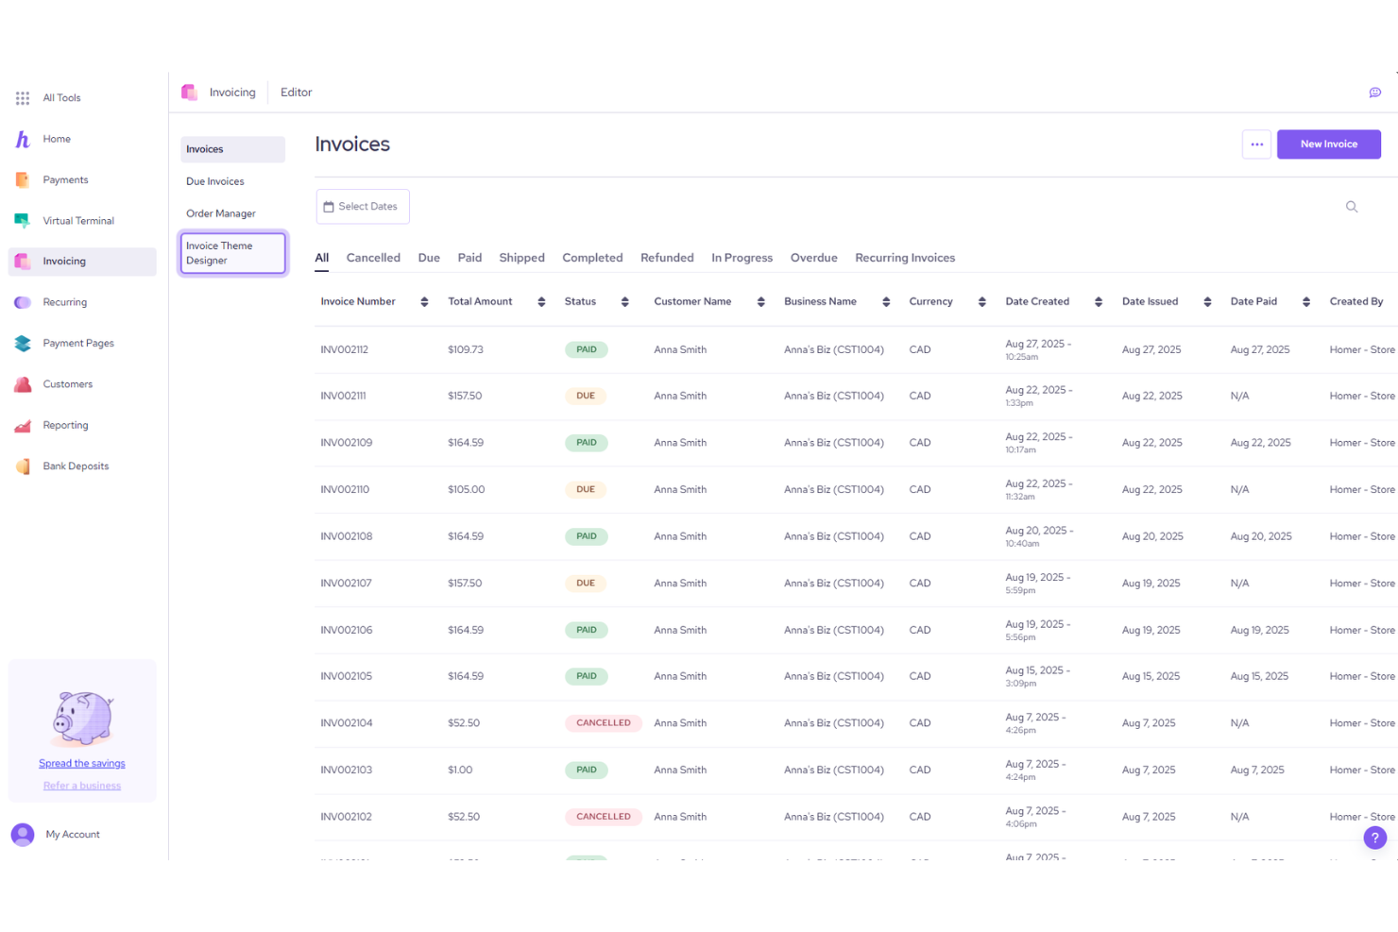Viewport: 1398px width, 932px height.
Task: Open the chat support icon
Action: coord(1375,92)
